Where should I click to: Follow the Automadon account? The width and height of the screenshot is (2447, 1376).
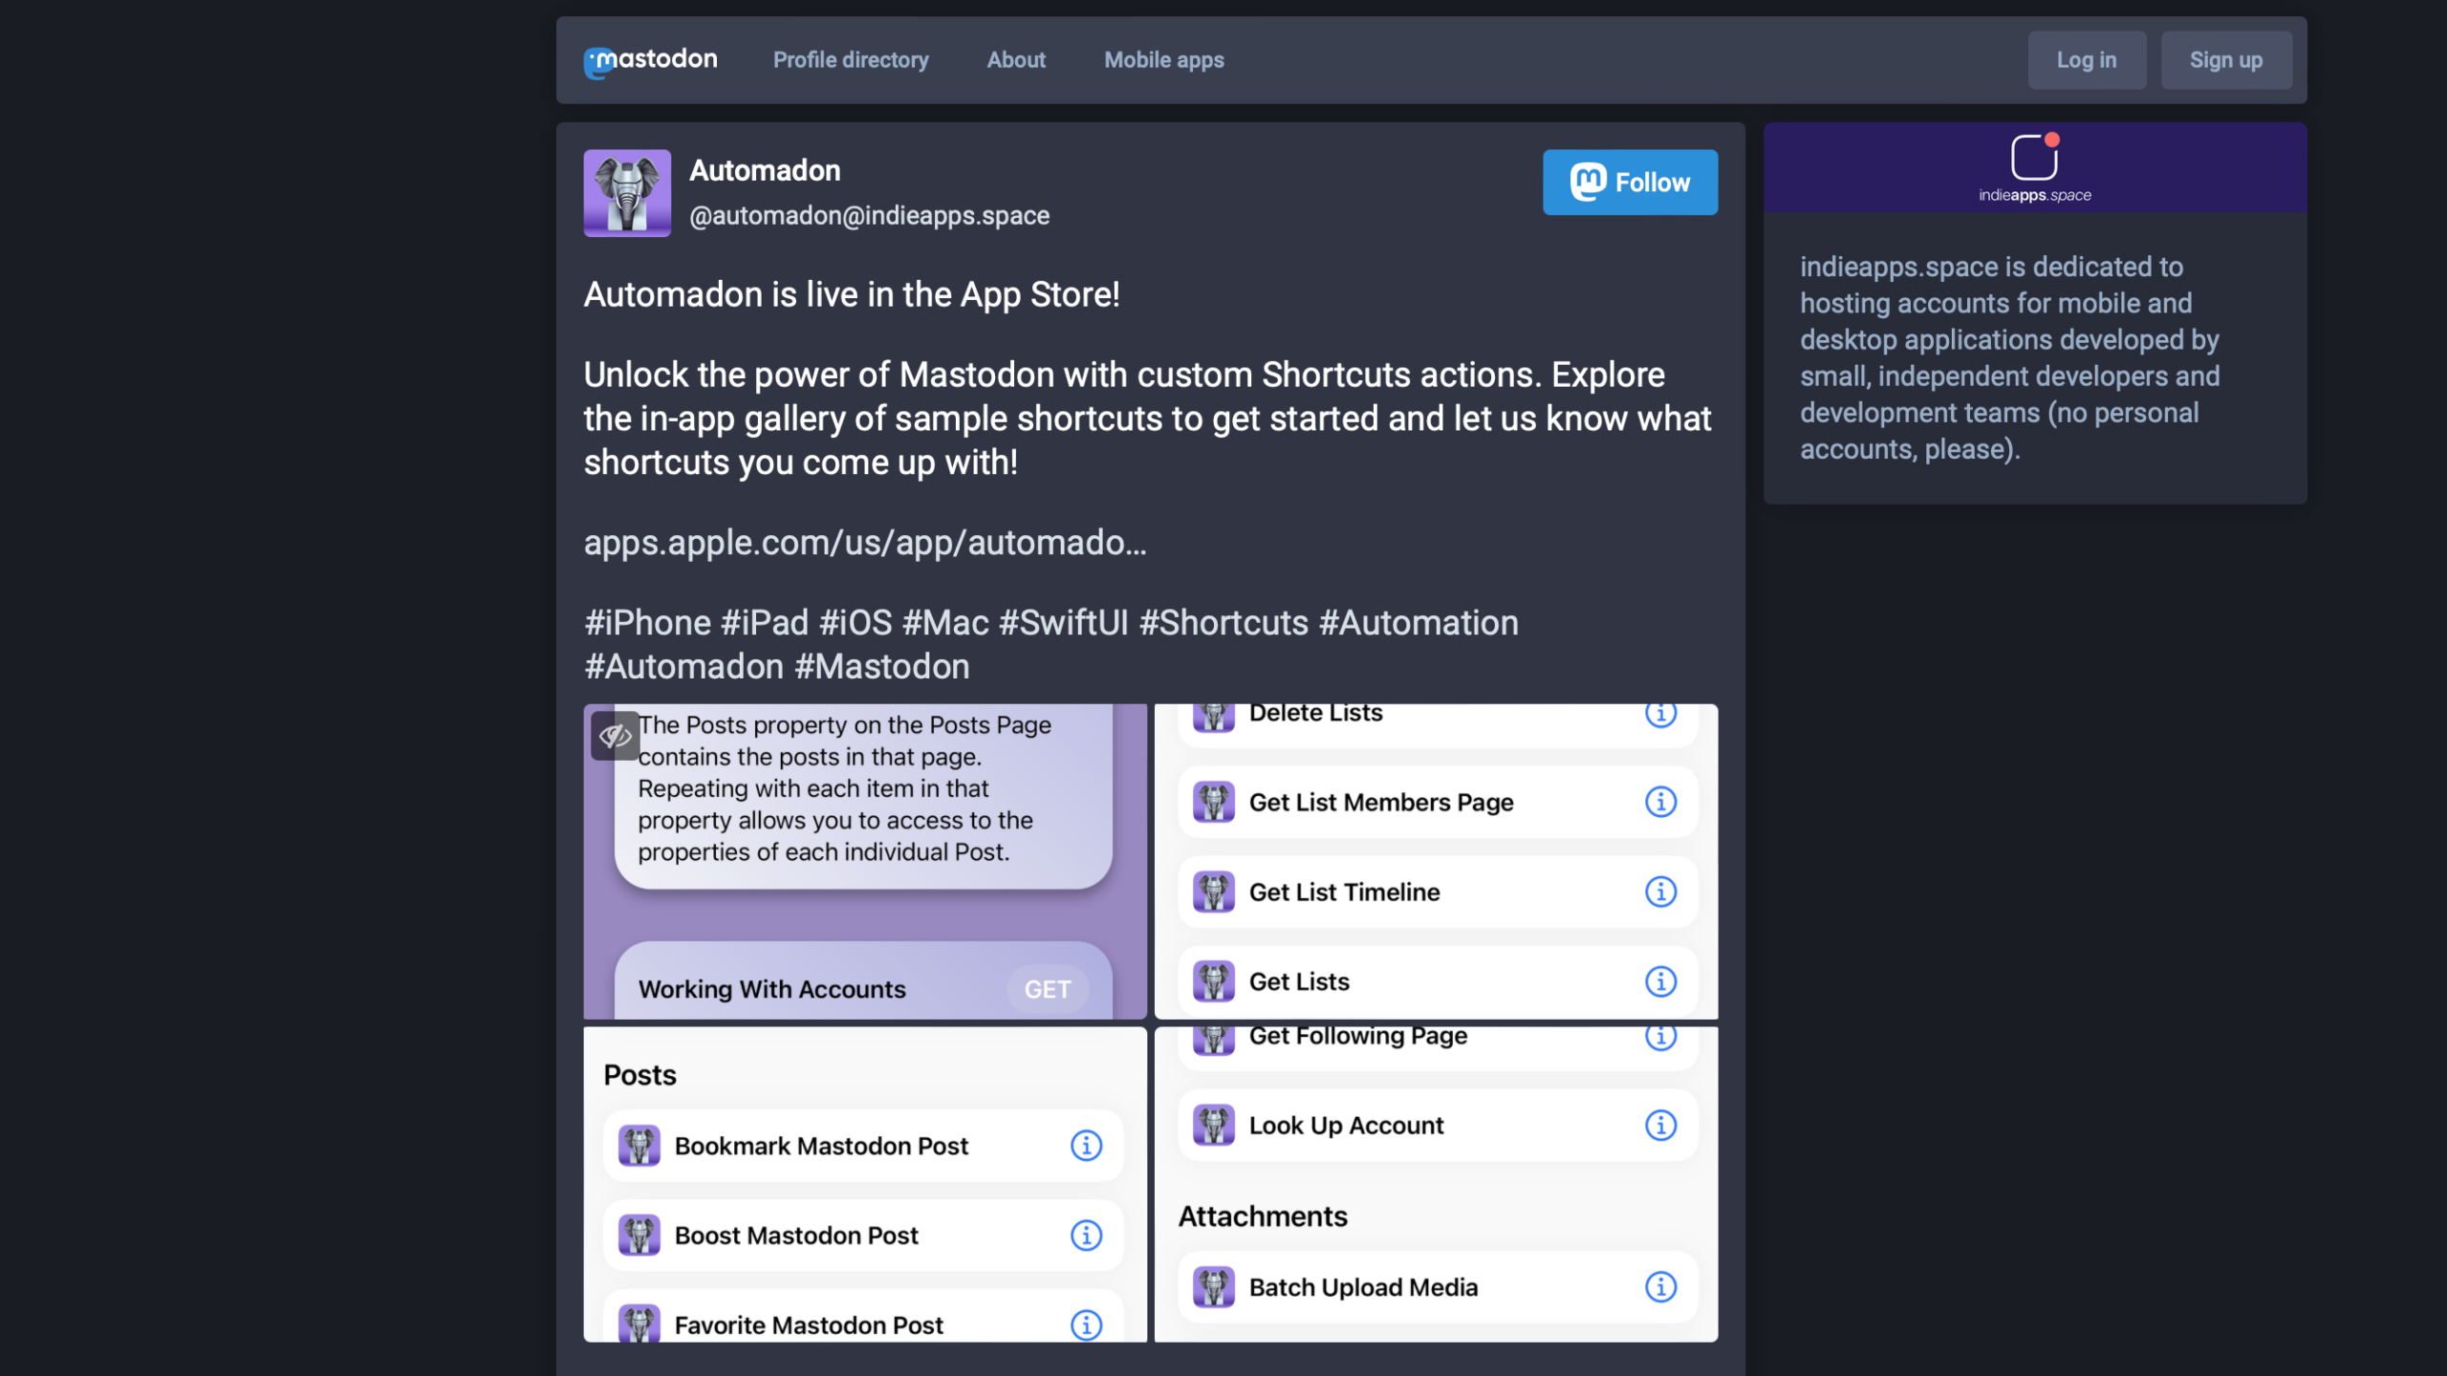[x=1630, y=182]
